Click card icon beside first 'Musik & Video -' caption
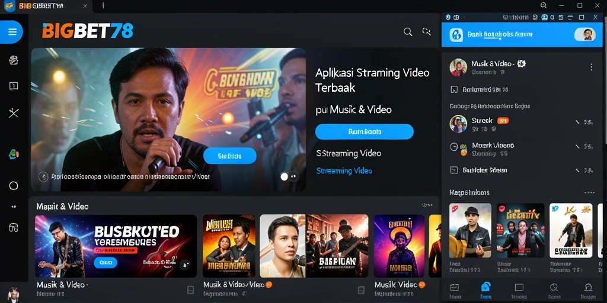The image size is (607, 303). pos(190,290)
